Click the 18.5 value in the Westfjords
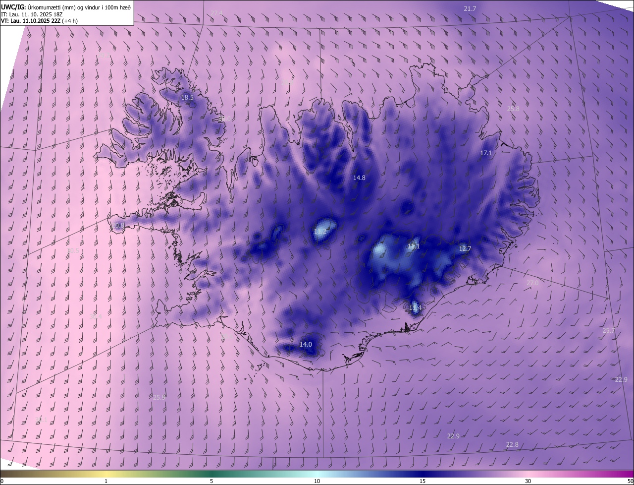 pos(187,98)
